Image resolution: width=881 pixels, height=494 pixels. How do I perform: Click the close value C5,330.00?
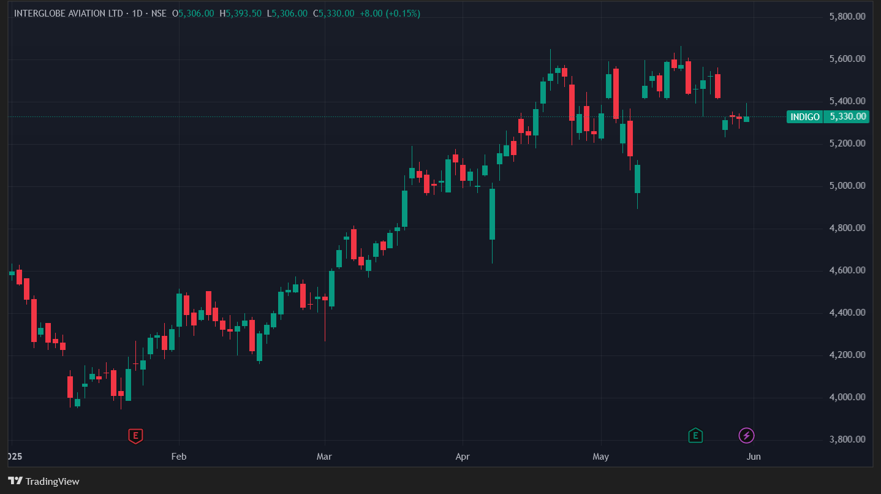(333, 13)
